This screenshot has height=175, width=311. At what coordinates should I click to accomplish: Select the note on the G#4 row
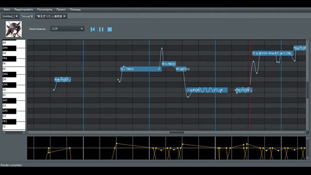click(300, 48)
